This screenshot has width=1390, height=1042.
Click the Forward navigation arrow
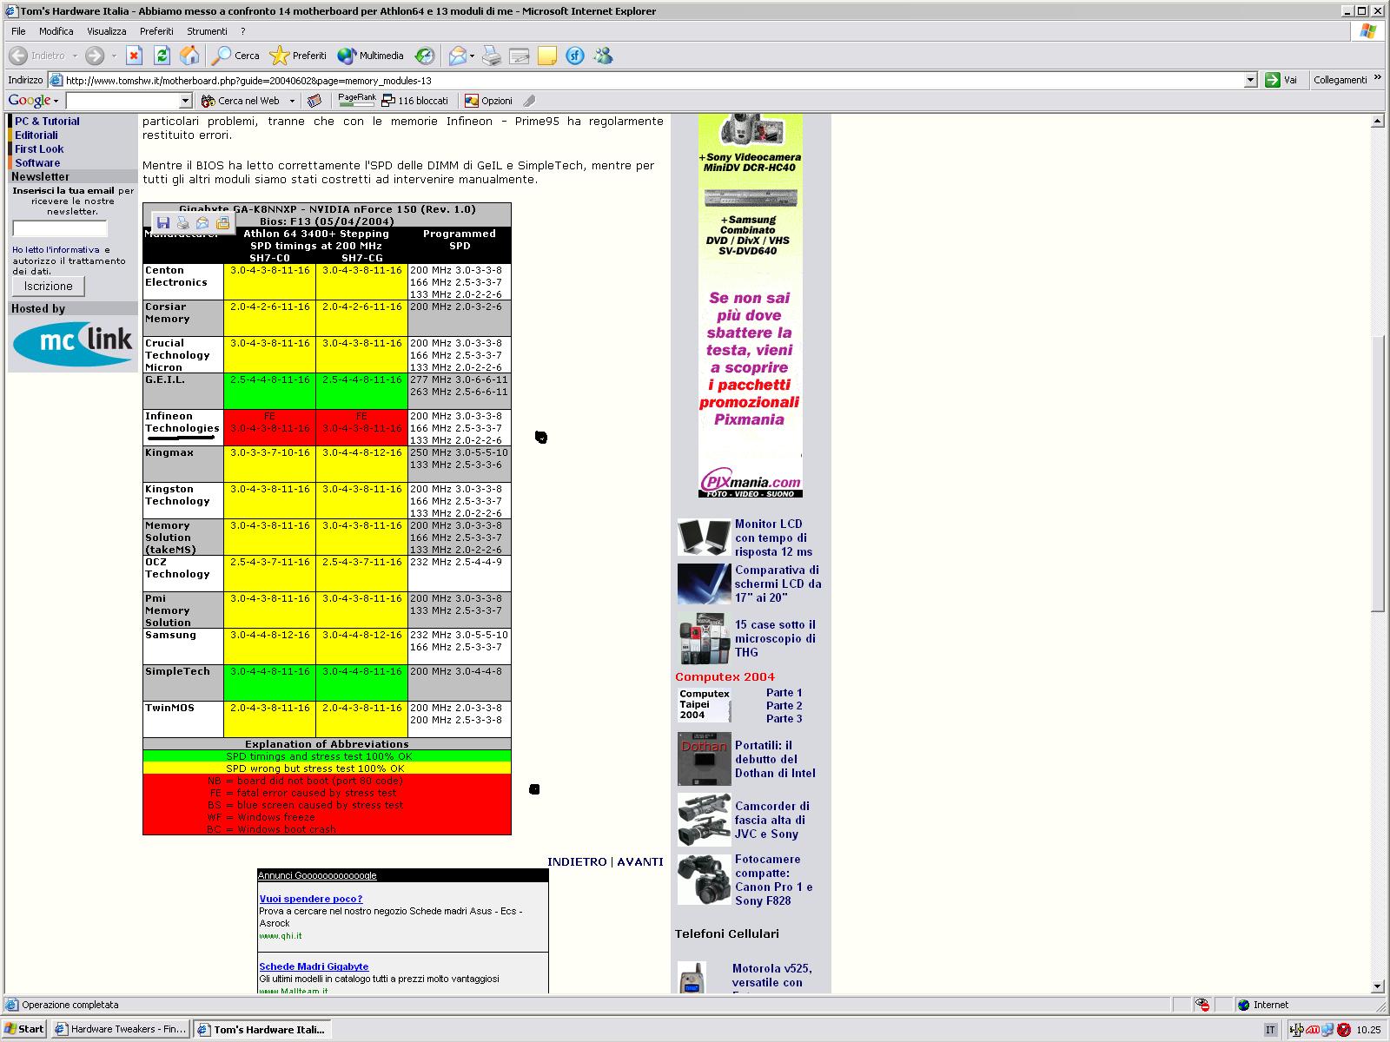[x=94, y=56]
